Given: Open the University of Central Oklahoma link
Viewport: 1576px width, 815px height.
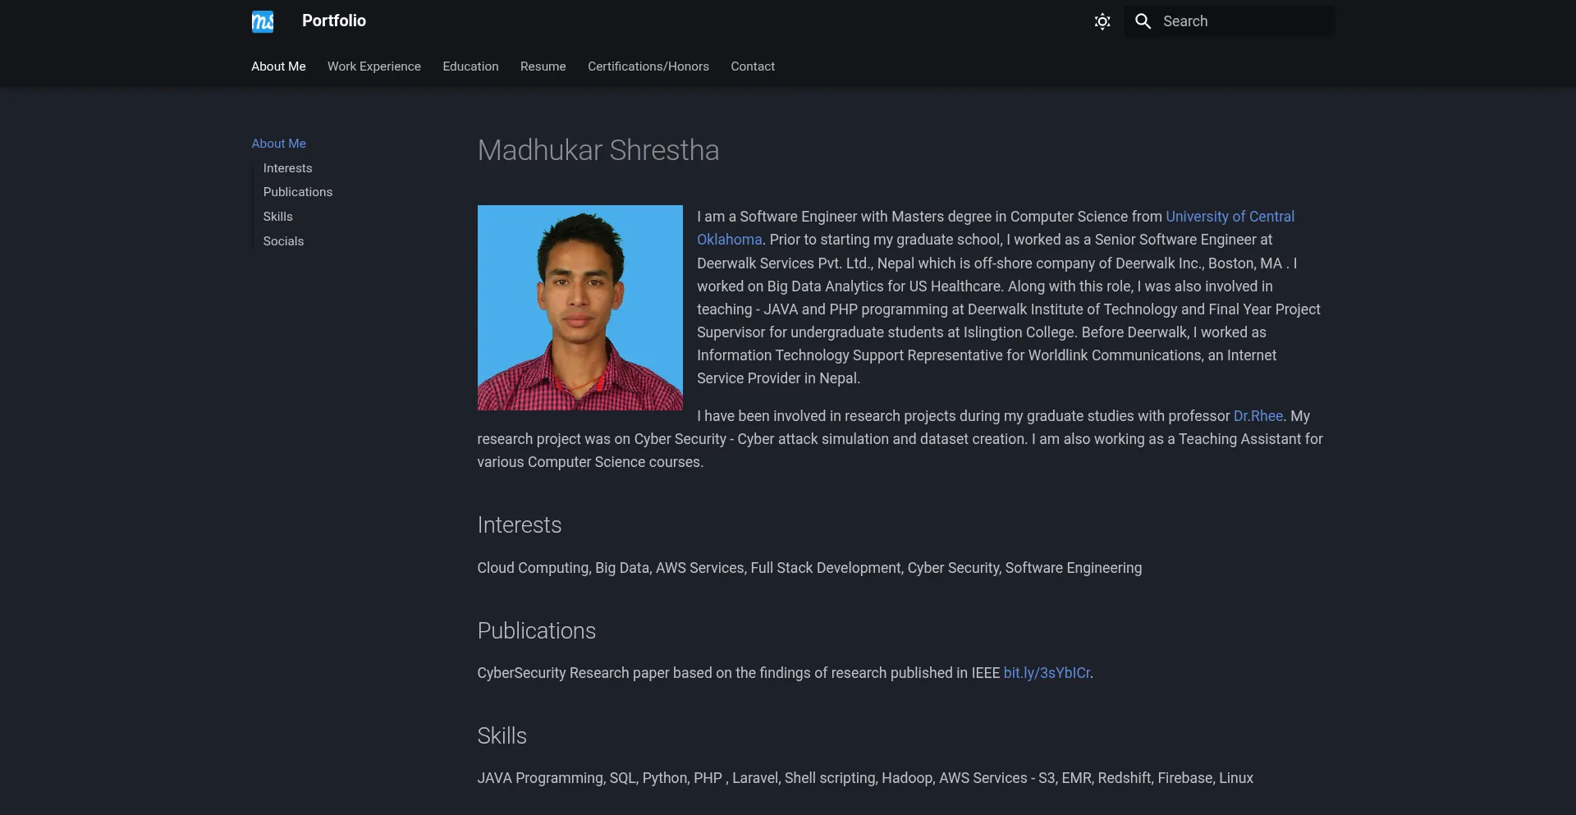Looking at the screenshot, I should pyautogui.click(x=1229, y=217).
